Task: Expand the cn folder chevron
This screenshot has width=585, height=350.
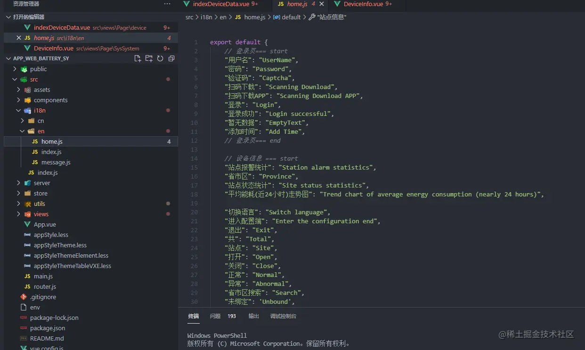Action: coord(23,121)
